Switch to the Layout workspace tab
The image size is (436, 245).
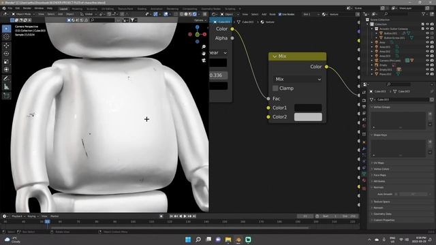click(x=63, y=9)
